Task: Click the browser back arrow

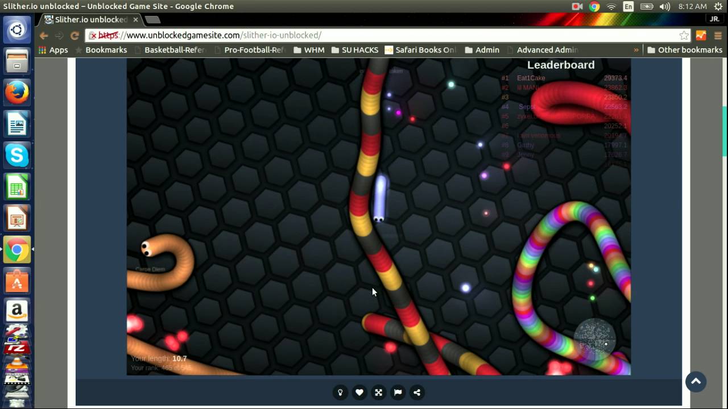Action: 44,35
